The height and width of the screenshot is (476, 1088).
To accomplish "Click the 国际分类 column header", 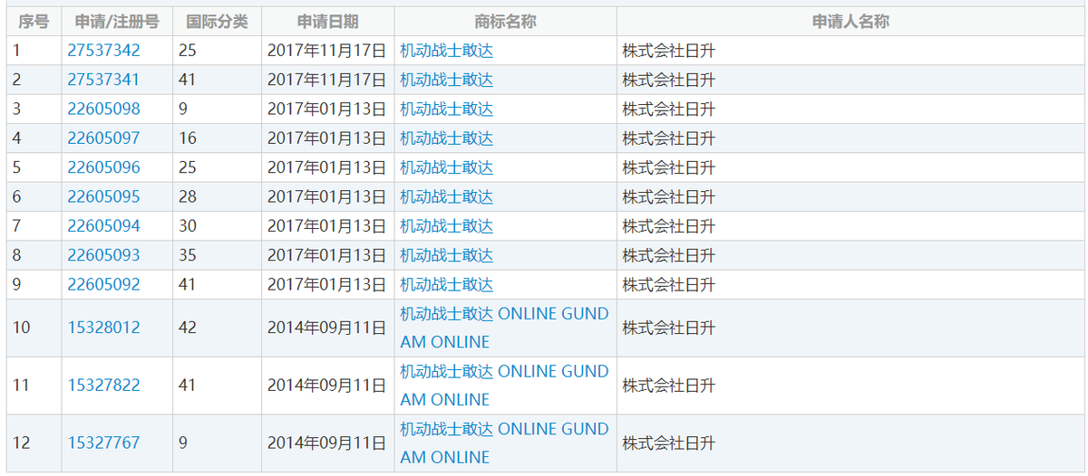I will pyautogui.click(x=217, y=22).
